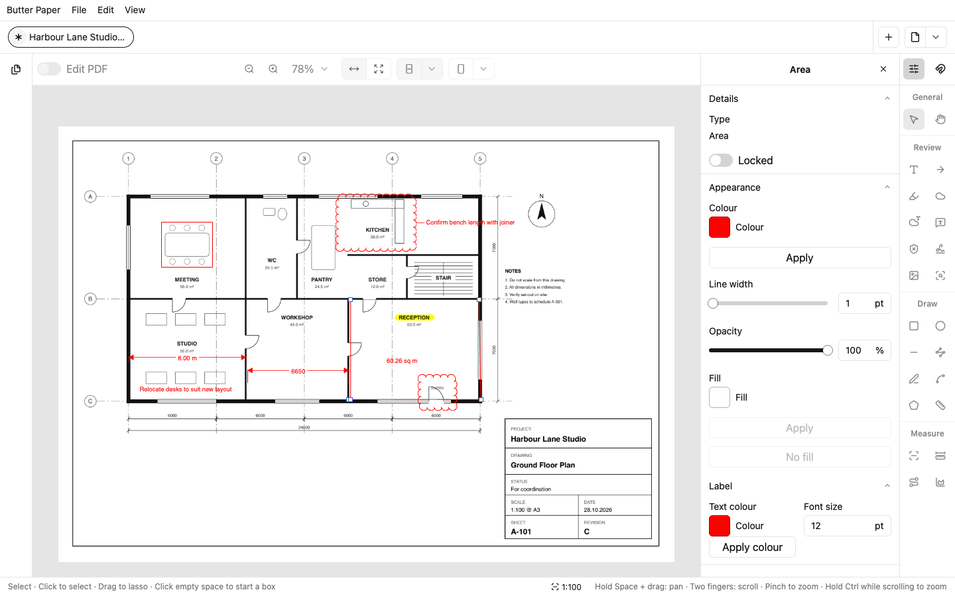The image size is (955, 596).
Task: Click the Opacity slider handle
Action: pyautogui.click(x=828, y=350)
